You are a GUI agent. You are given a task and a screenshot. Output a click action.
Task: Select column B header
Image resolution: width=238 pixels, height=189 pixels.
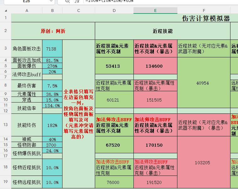tap(52, 11)
